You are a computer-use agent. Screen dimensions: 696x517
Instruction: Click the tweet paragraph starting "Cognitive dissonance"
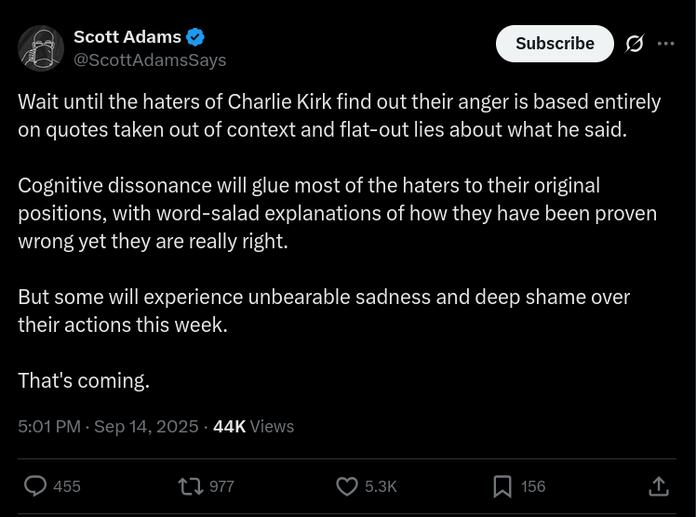coord(337,214)
